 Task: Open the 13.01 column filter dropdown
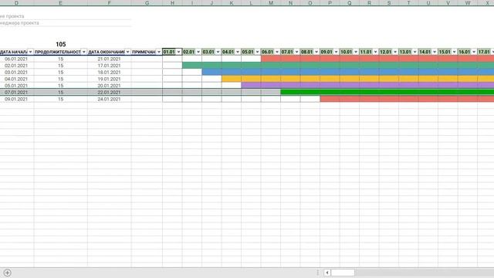[415, 52]
